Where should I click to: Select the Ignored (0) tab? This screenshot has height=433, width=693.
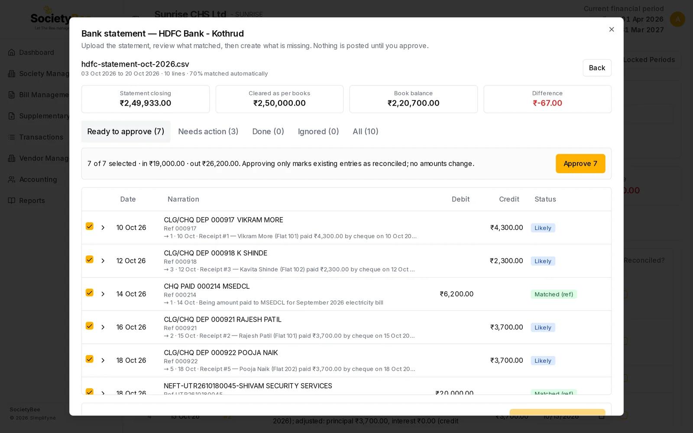tap(318, 132)
